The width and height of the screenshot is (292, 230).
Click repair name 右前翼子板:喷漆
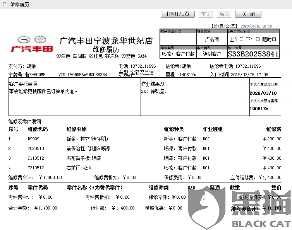click(84, 158)
